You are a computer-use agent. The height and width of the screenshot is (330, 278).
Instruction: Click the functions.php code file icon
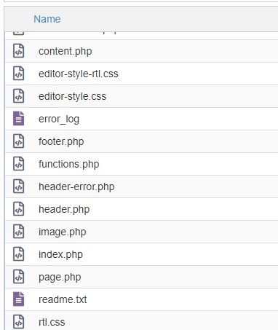(18, 164)
